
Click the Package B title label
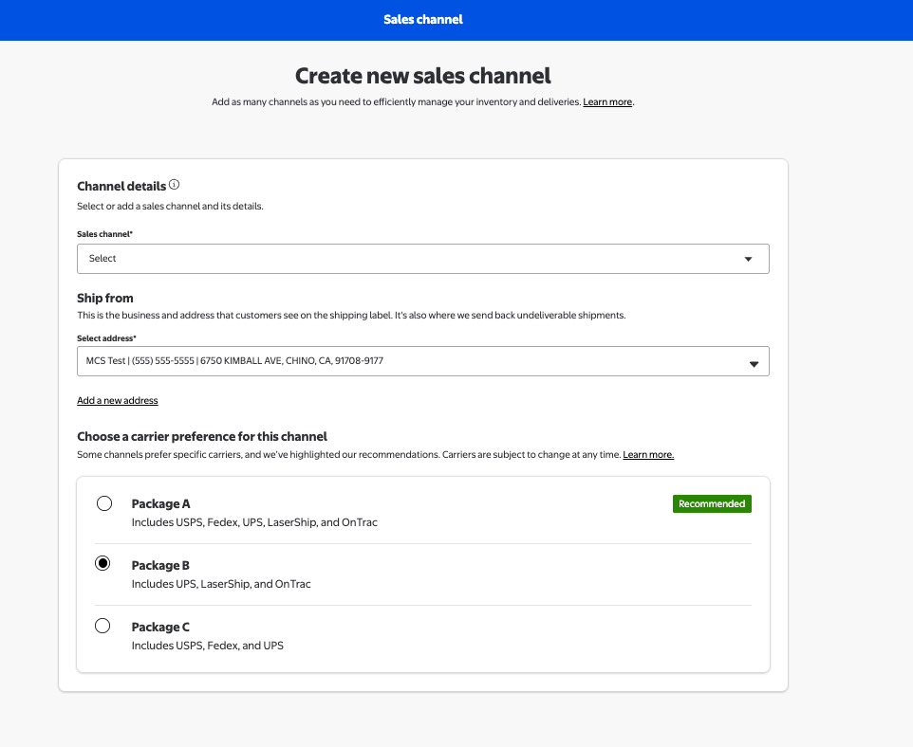tap(160, 566)
